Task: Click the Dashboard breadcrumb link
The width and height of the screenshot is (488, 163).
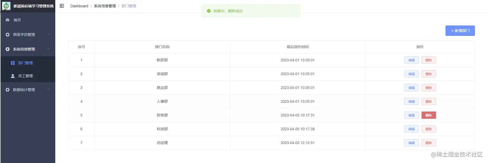Action: 79,6
